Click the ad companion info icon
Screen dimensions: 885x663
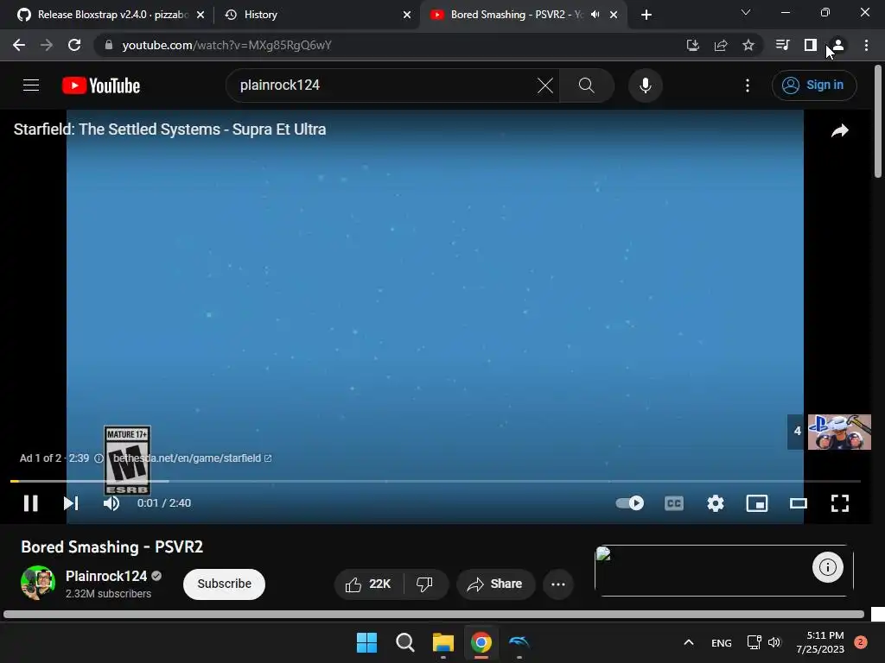tap(827, 567)
